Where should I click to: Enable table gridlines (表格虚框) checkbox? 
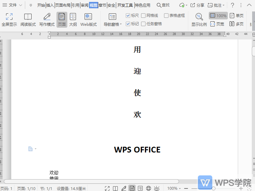point(166,16)
